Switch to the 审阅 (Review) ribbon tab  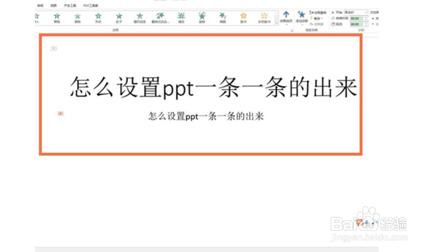pos(40,5)
